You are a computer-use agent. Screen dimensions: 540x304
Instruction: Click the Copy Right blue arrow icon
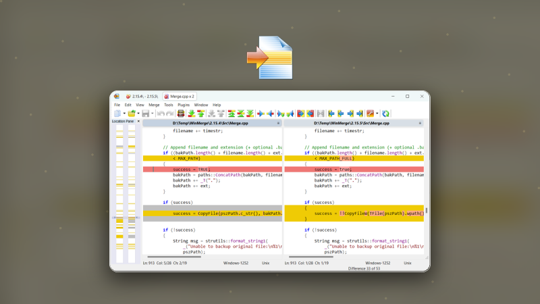[261, 113]
